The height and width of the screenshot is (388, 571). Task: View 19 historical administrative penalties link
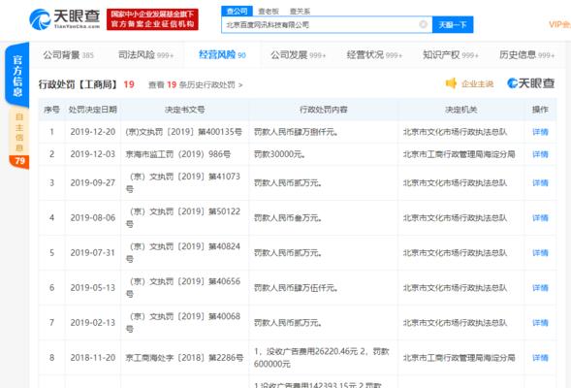pos(195,85)
